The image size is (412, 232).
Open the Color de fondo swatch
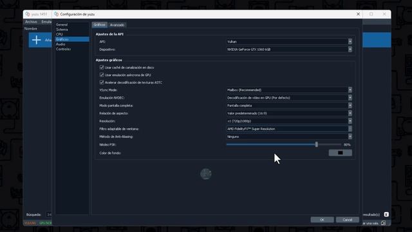[341, 153]
